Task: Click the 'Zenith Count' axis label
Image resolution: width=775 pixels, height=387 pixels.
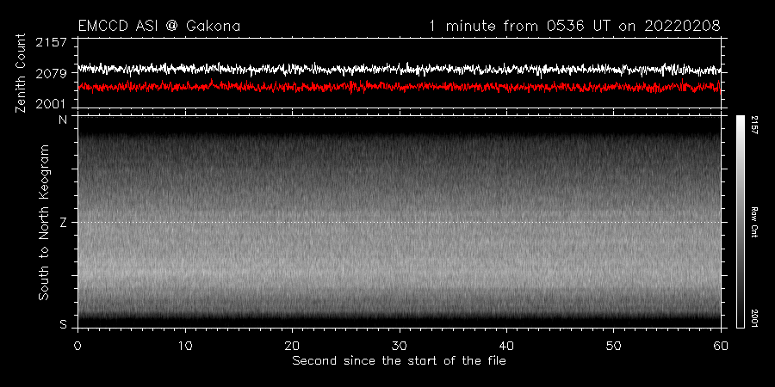Action: (x=21, y=73)
